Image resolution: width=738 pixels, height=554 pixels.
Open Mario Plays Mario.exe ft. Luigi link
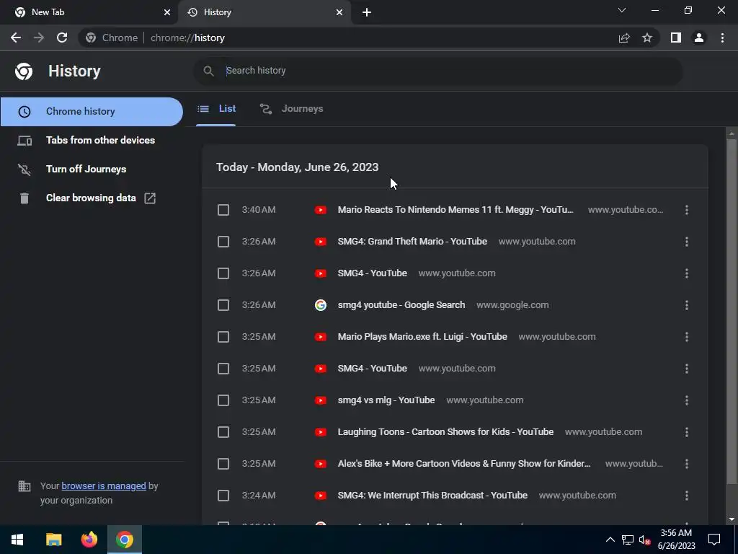422,336
